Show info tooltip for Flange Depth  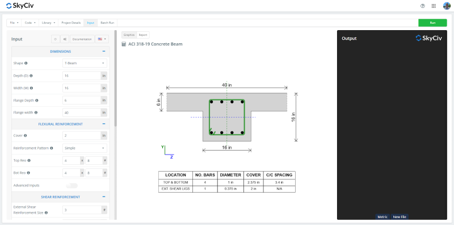pos(37,101)
